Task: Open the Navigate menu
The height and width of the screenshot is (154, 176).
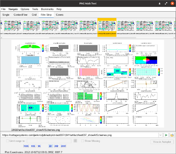Action: pos(13,9)
